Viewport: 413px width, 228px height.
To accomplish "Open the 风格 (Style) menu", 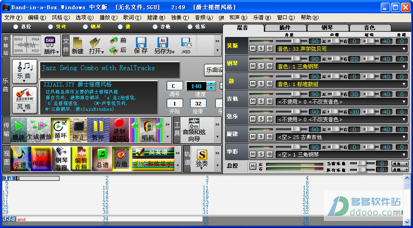I will pyautogui.click(x=61, y=18).
